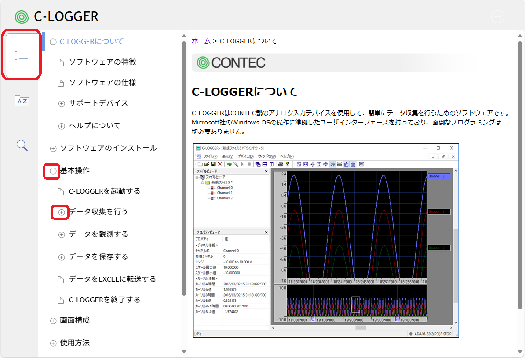Click the page icon beside ソフトウェアの特徴
Screen dimensions: 525x358
click(x=61, y=62)
